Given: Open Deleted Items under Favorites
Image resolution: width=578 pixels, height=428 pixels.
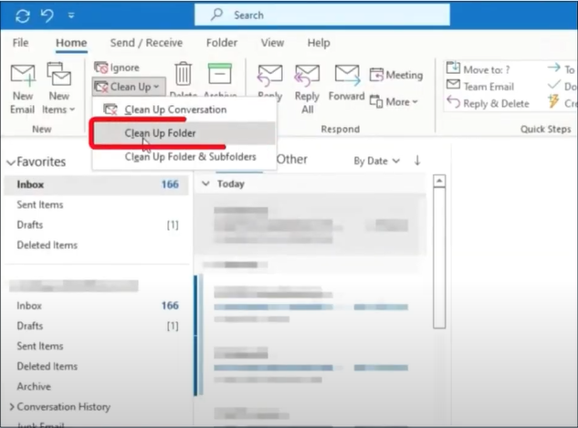Looking at the screenshot, I should [x=47, y=245].
